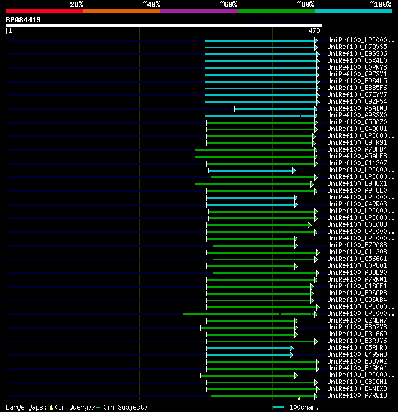The image size is (398, 412).
Task: Select the UniRef100_Q11207 label
Action: point(357,163)
